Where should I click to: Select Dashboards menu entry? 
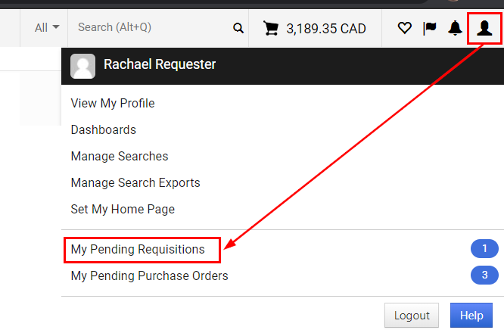click(x=103, y=129)
